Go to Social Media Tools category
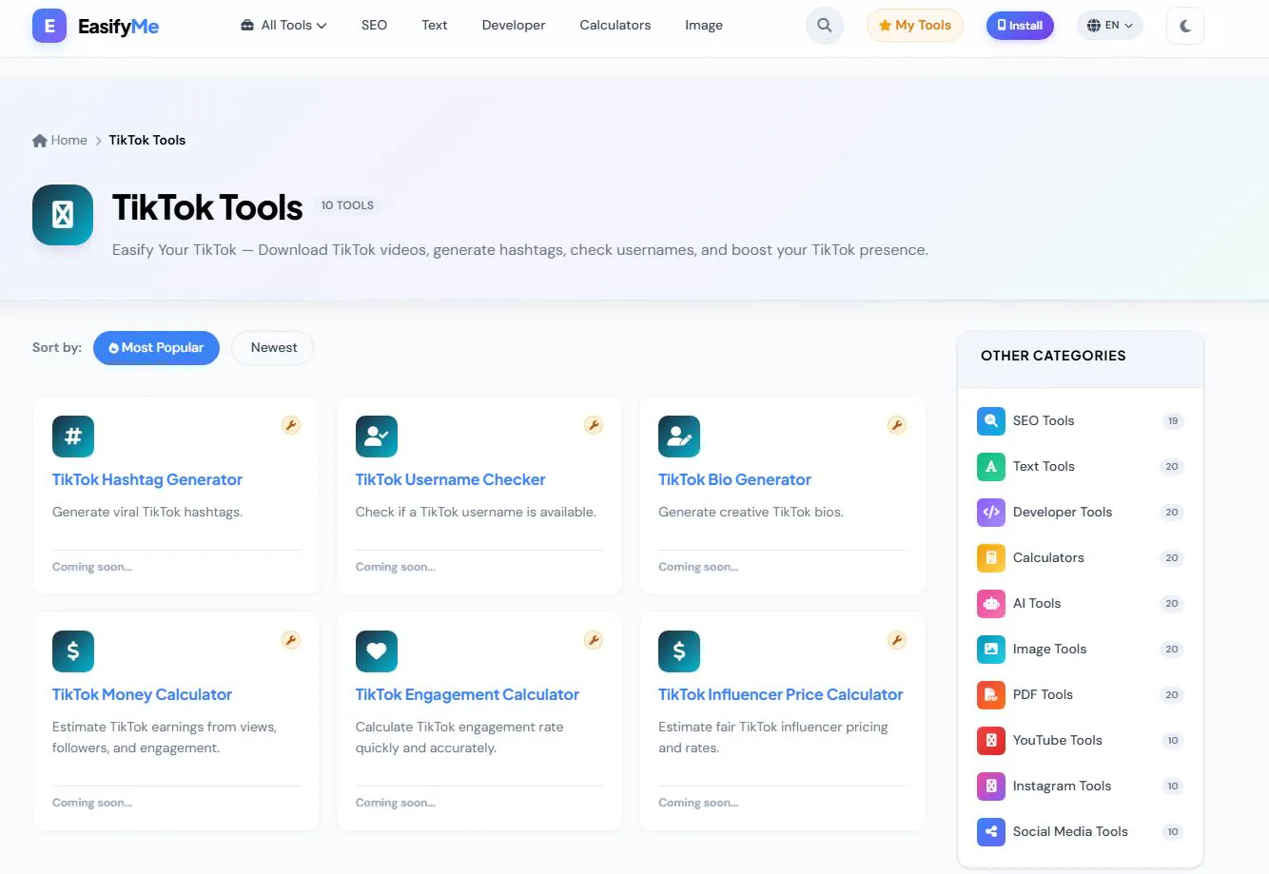1269x874 pixels. click(1081, 832)
